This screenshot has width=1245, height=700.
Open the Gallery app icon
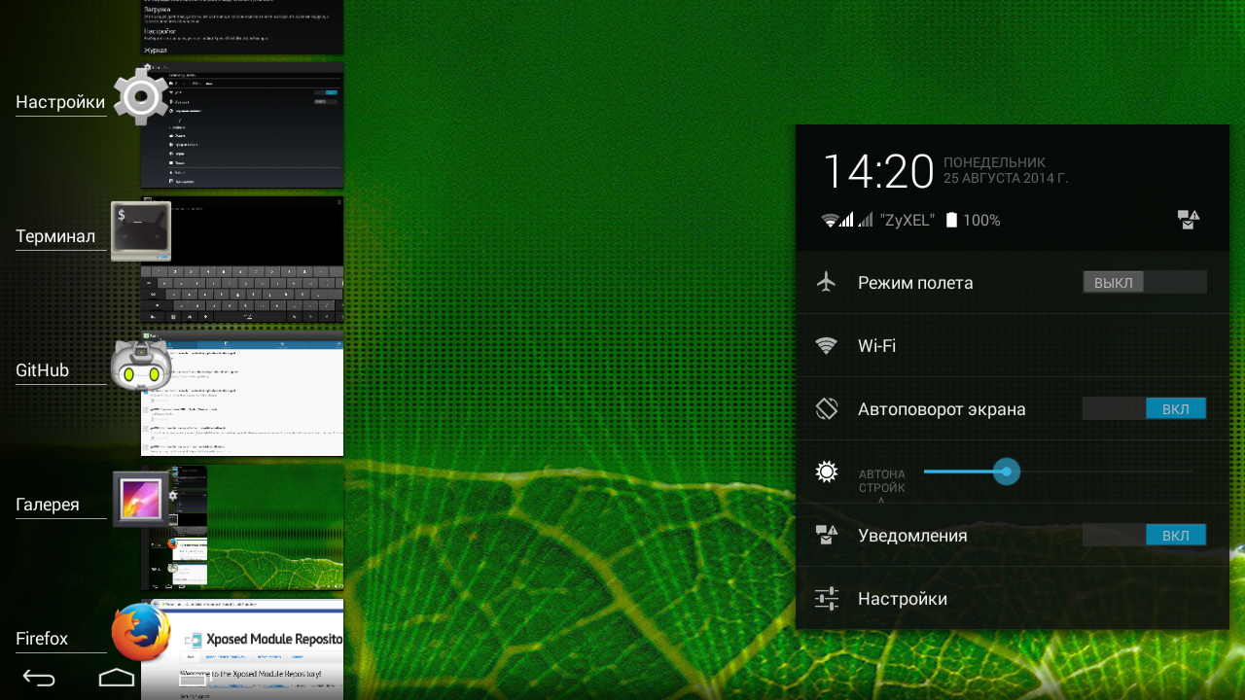click(141, 500)
